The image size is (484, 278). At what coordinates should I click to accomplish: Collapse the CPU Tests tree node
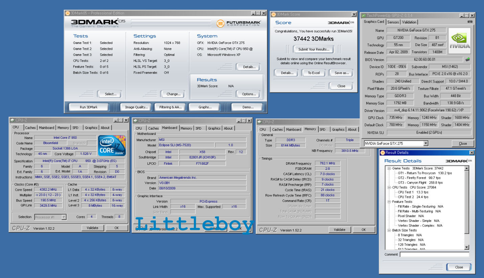point(389,187)
